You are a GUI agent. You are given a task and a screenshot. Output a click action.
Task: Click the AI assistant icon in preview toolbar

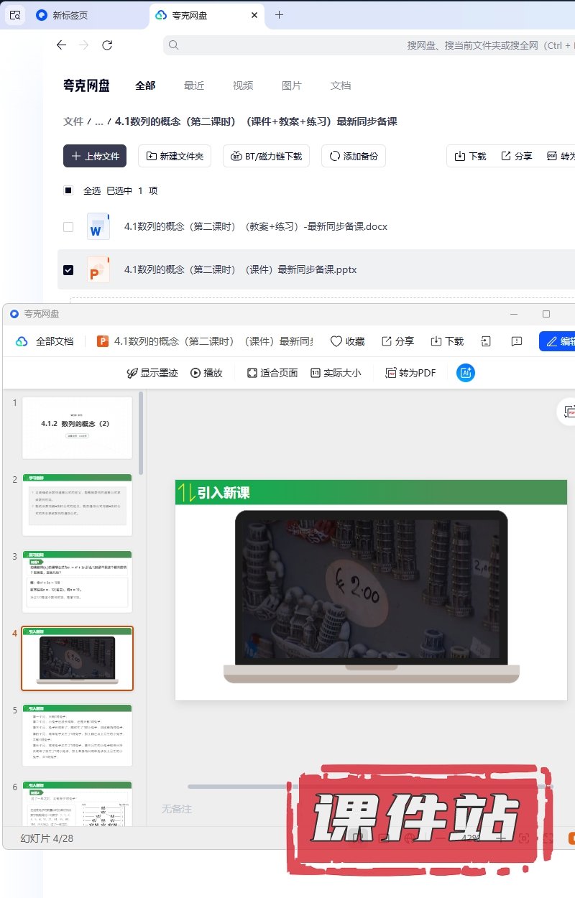pos(466,373)
